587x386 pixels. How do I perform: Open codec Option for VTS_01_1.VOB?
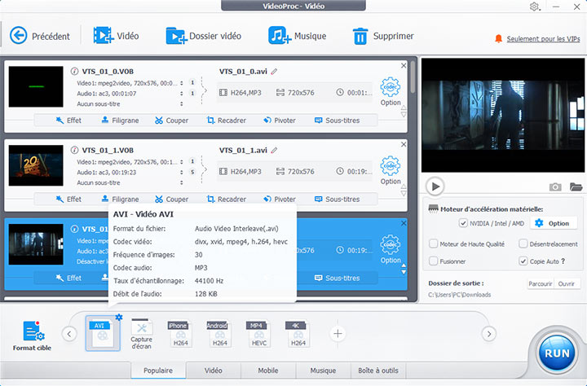(391, 170)
